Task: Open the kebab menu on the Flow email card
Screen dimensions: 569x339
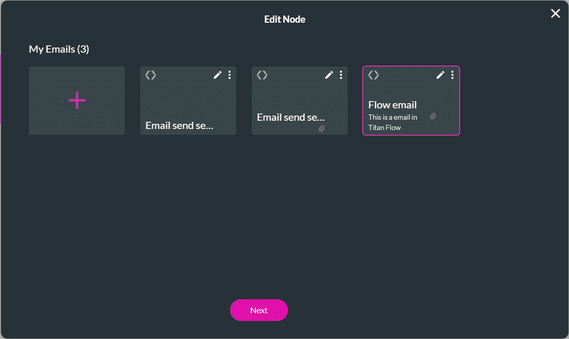Action: (452, 75)
